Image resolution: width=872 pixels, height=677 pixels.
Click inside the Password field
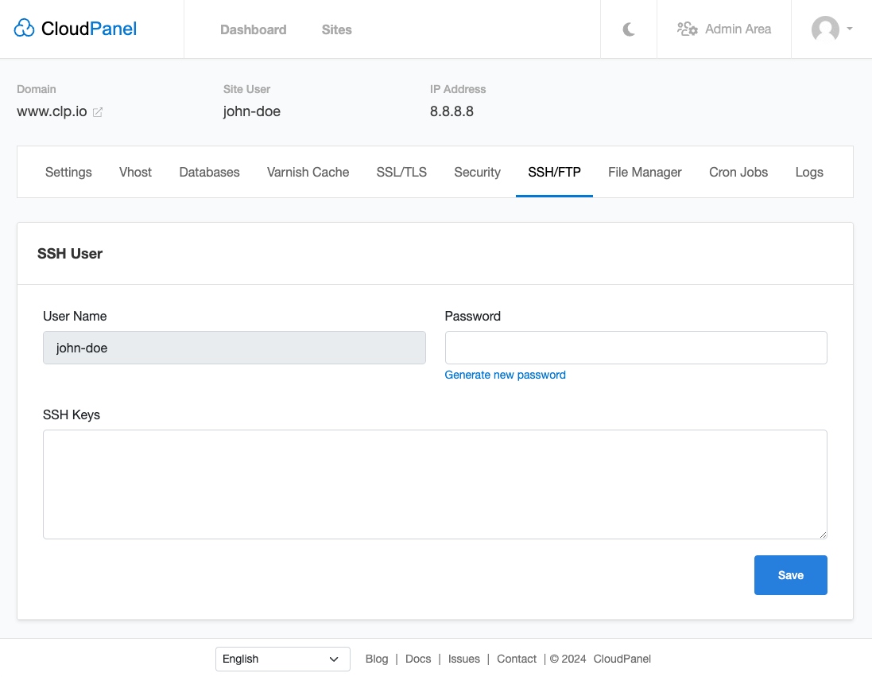click(x=635, y=348)
